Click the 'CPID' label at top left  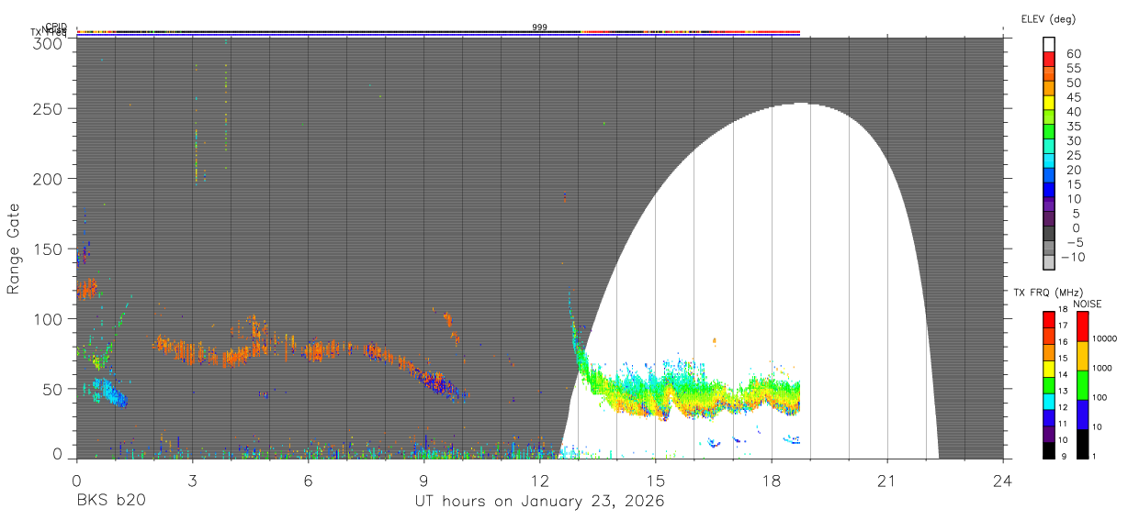click(56, 28)
